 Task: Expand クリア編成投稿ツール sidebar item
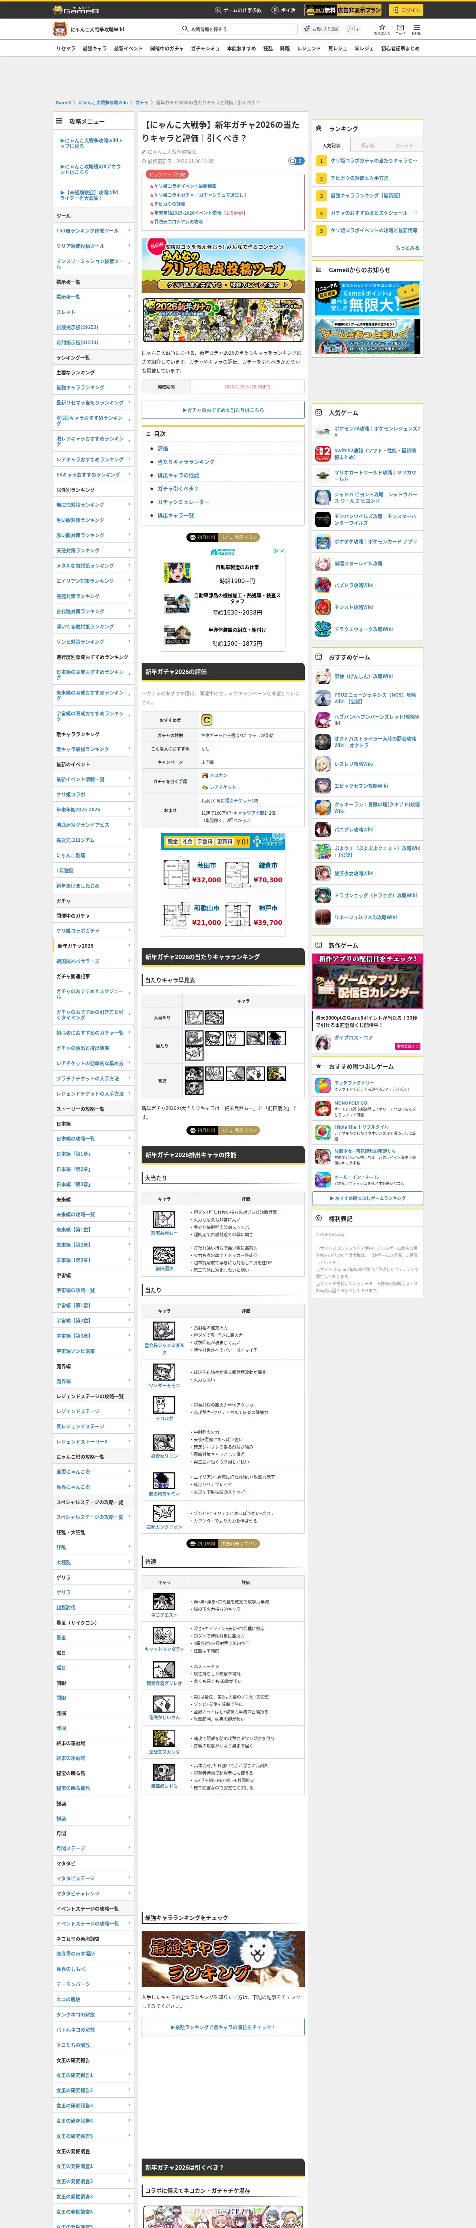point(93,245)
